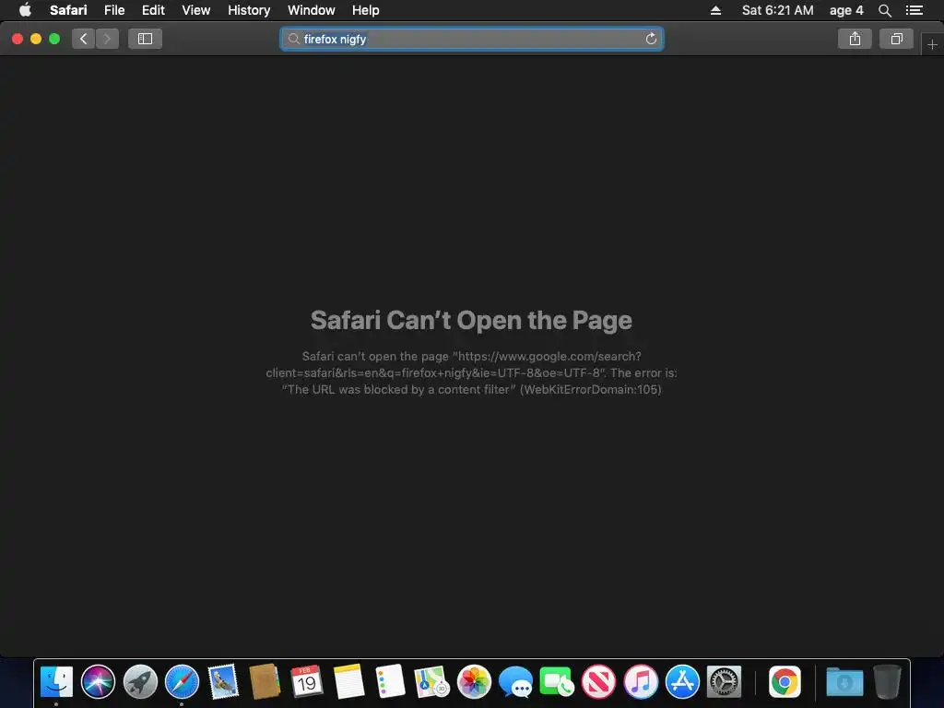Reload the page using refresh icon
Viewport: 944px width, 708px height.
pyautogui.click(x=651, y=39)
